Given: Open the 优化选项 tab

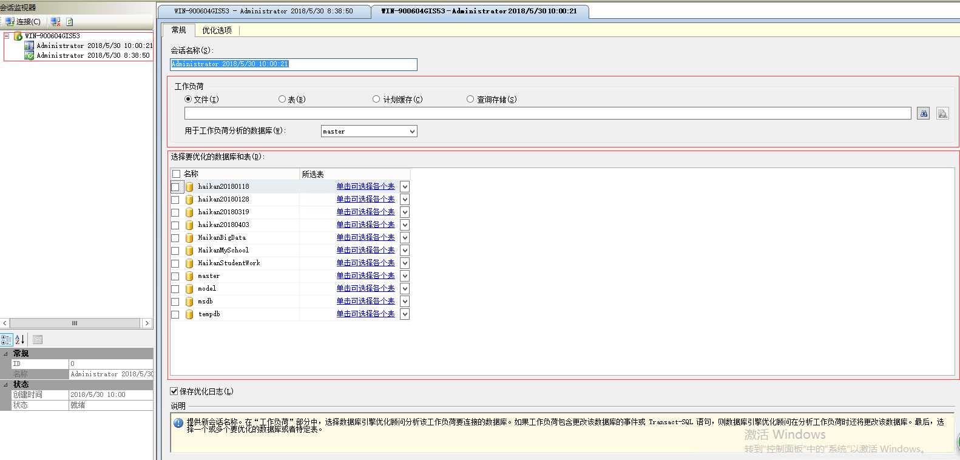Looking at the screenshot, I should [x=217, y=30].
